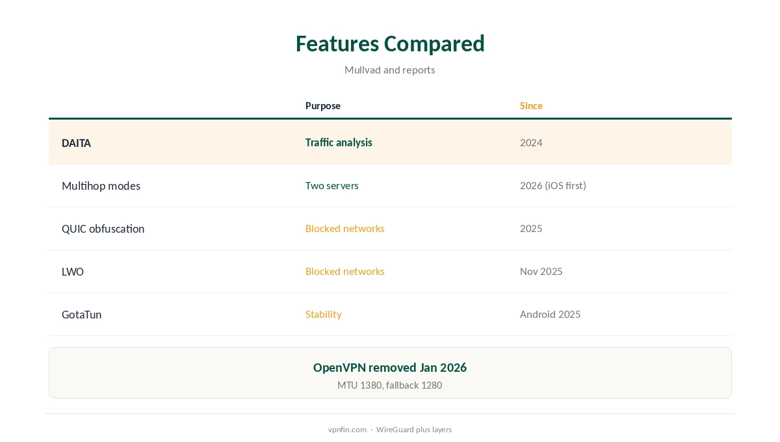The image size is (780, 442).
Task: Click the Features Compared heading
Action: (390, 44)
